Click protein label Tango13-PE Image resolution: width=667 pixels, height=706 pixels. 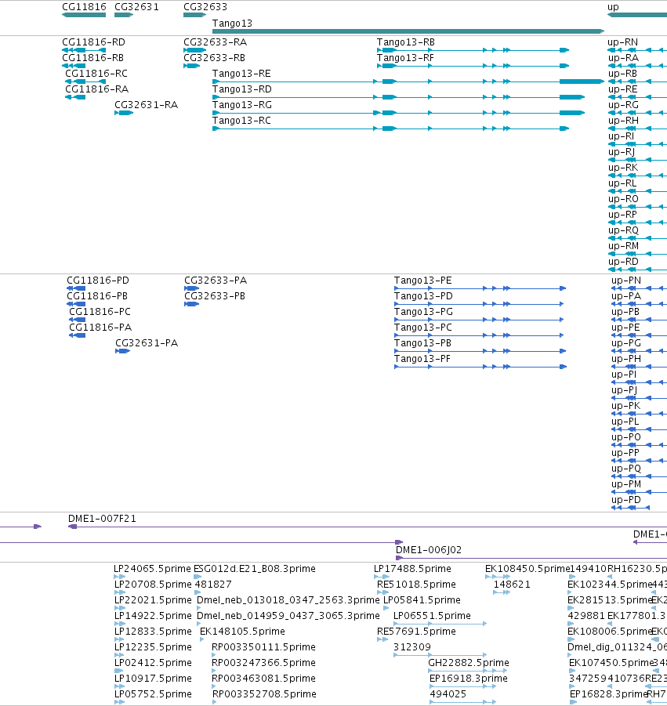click(x=423, y=280)
